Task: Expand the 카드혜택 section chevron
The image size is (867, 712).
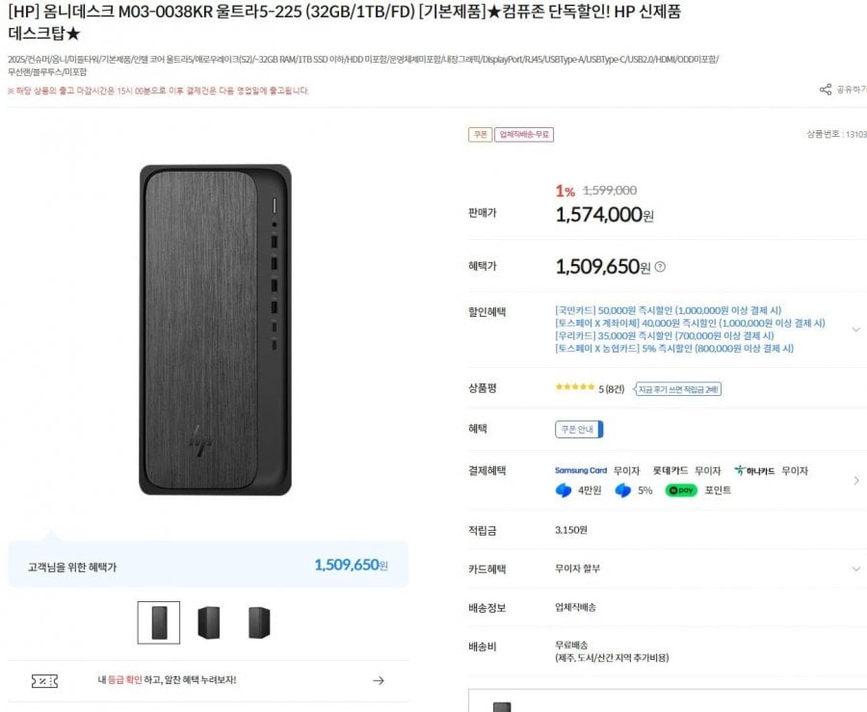Action: [x=855, y=569]
